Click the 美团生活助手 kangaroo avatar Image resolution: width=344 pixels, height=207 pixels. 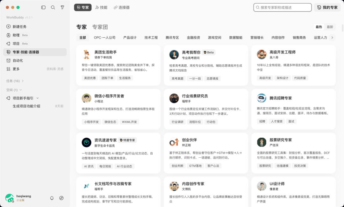[86, 54]
